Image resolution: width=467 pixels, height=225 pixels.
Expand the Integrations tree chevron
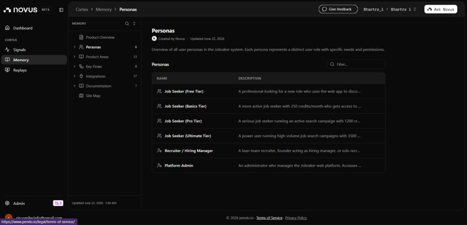coord(75,76)
